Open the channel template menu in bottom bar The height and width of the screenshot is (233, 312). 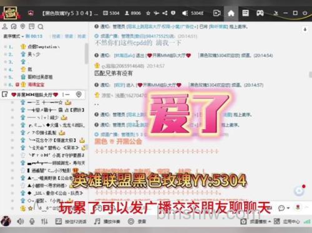tap(256, 222)
